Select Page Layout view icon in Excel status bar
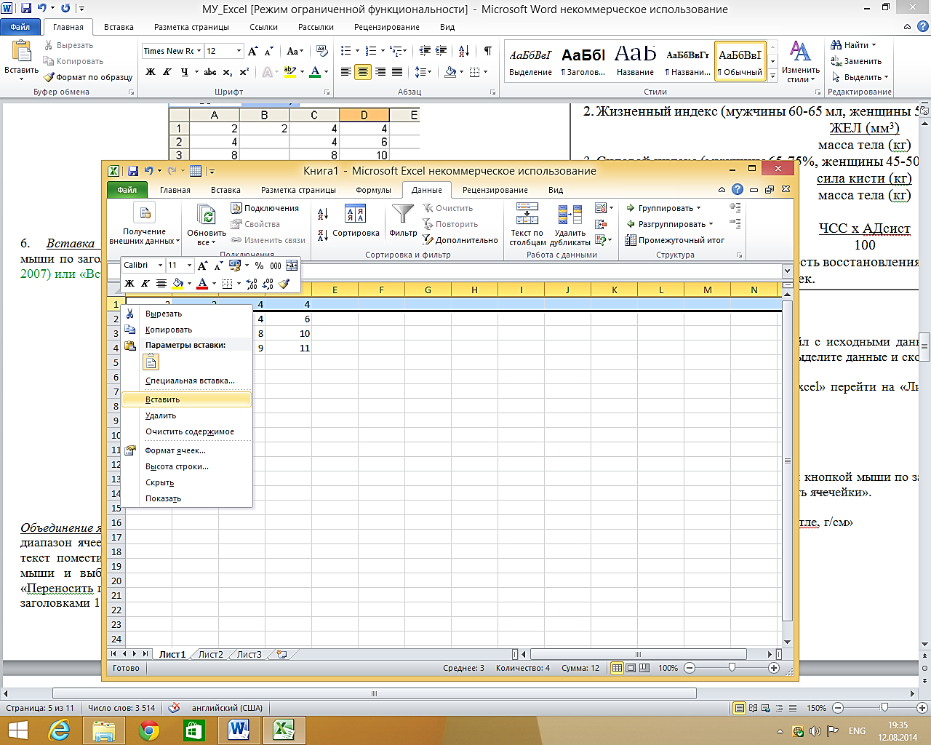931x745 pixels. (631, 668)
